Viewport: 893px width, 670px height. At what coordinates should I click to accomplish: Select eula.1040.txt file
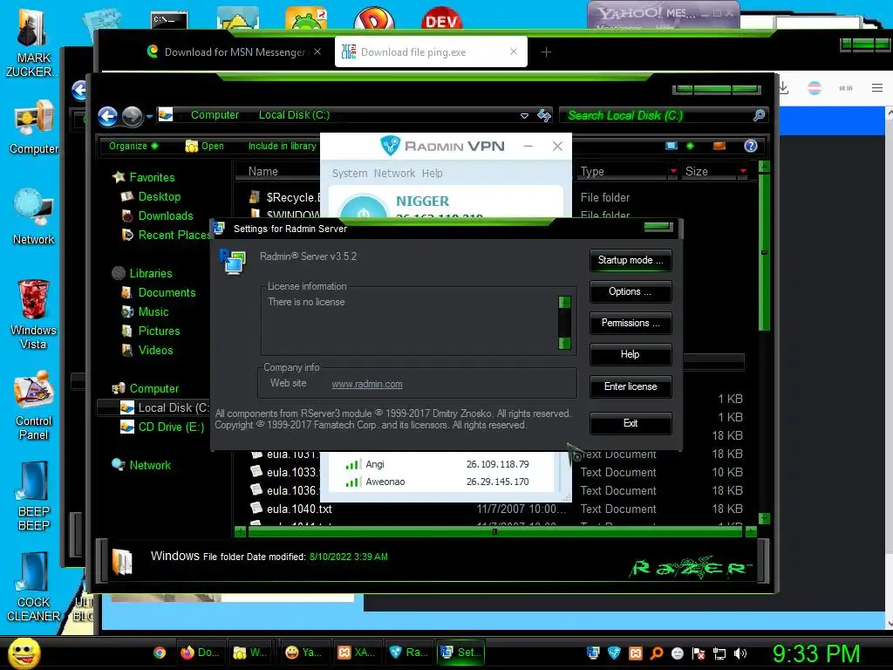coord(299,509)
